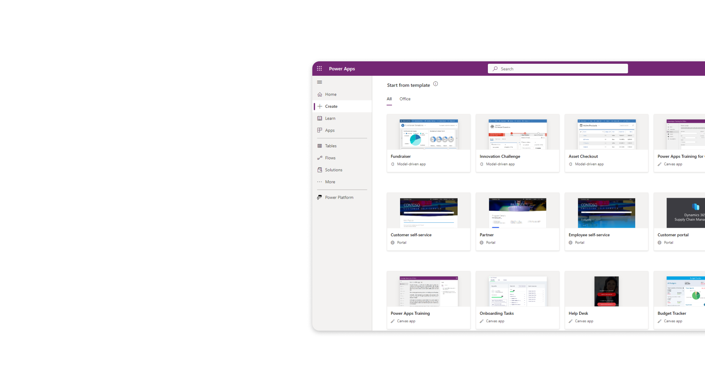Click the Power Platform icon
Image resolution: width=705 pixels, height=392 pixels.
click(320, 197)
